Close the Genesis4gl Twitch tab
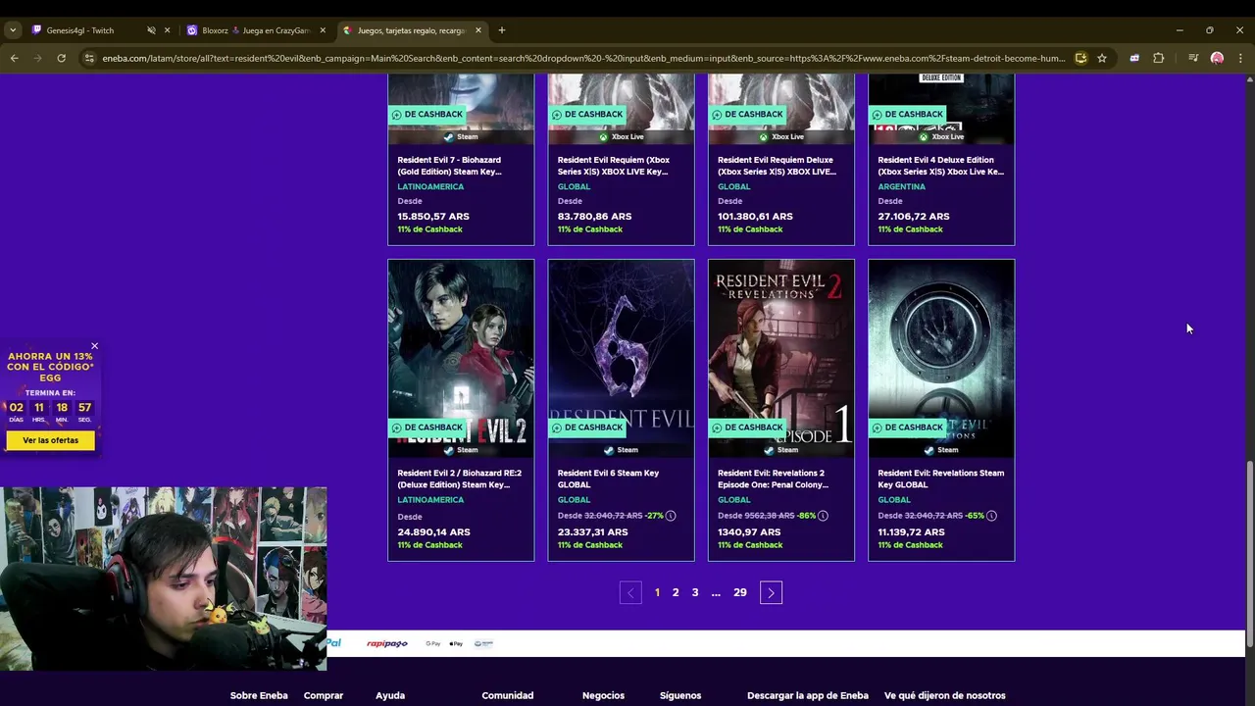The image size is (1255, 706). pos(167,30)
